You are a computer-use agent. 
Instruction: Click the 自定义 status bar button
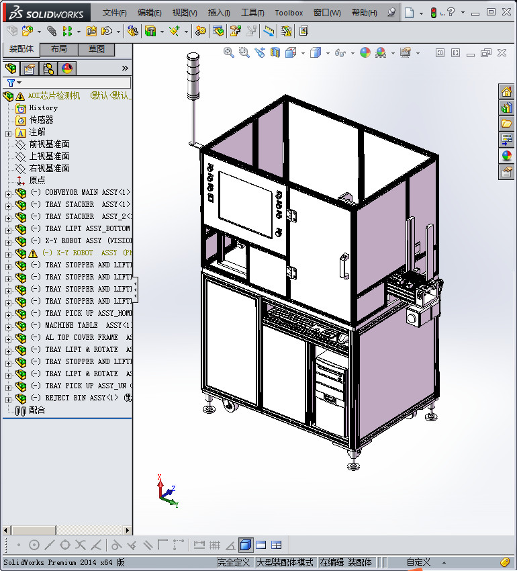point(418,562)
